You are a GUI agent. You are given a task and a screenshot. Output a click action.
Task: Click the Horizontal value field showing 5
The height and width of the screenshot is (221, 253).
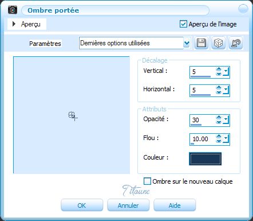tap(203, 90)
